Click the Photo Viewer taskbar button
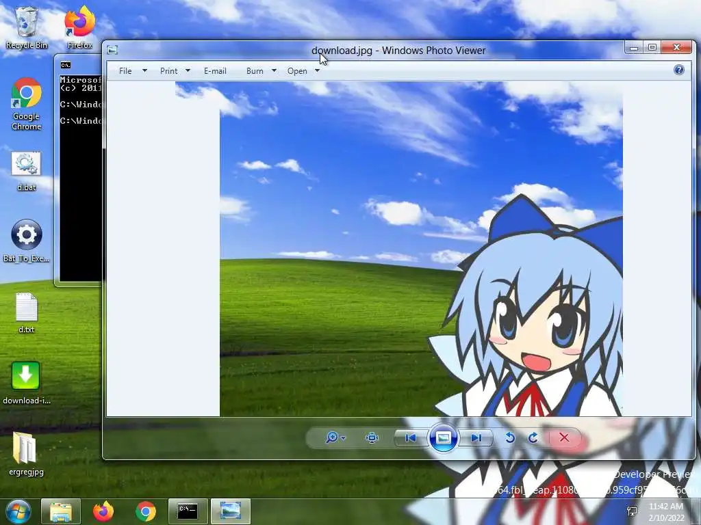 click(230, 511)
